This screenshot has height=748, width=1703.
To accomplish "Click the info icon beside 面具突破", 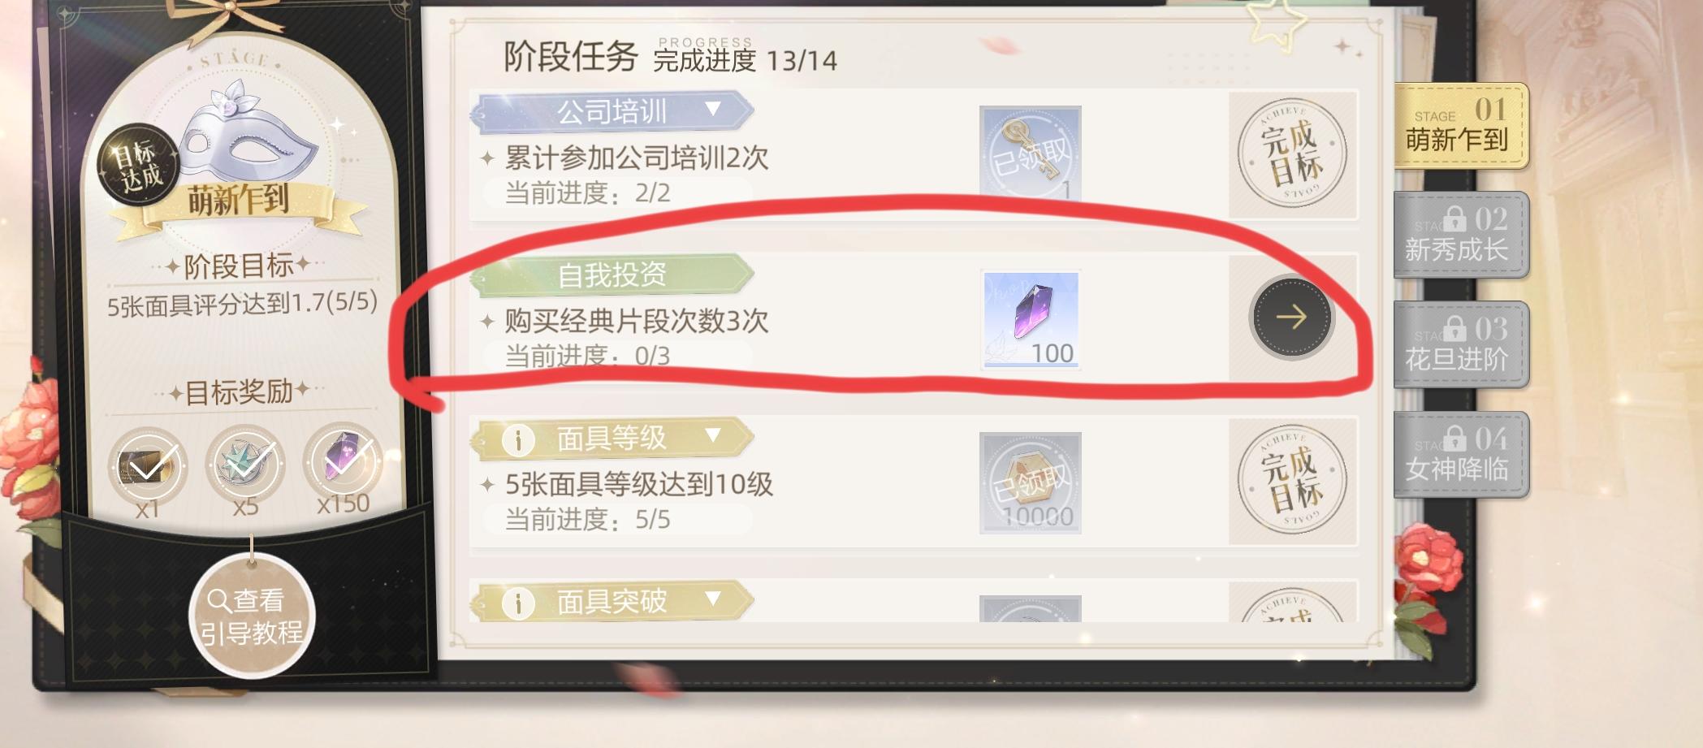I will [x=518, y=603].
